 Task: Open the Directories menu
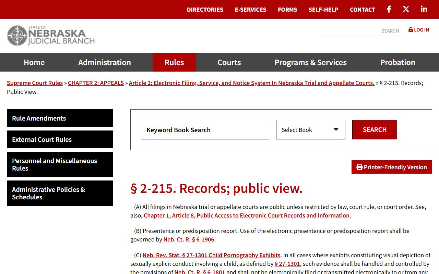[x=205, y=10]
